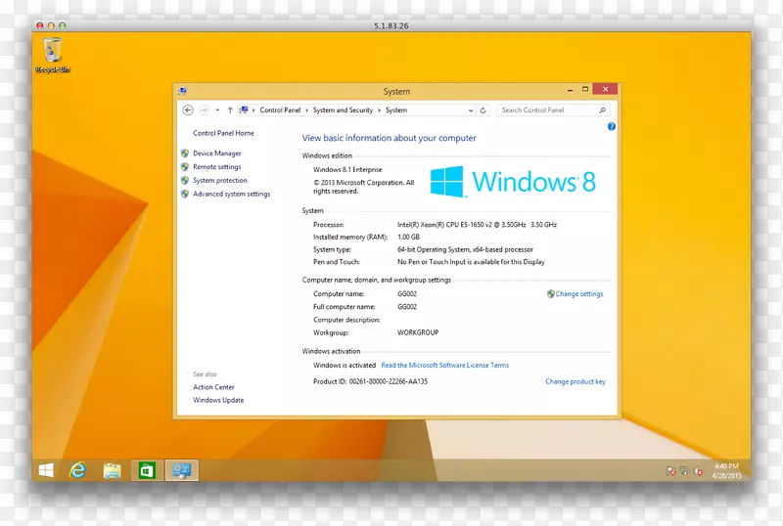Select the text Windows 8.1 Enterprise
Image resolution: width=783 pixels, height=526 pixels.
point(347,170)
